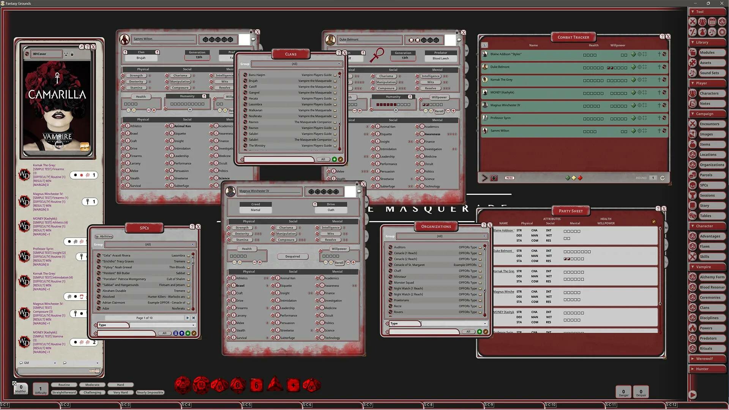Open the MENU in the Combat Tracker
This screenshot has width=729, height=410.
pos(509,178)
